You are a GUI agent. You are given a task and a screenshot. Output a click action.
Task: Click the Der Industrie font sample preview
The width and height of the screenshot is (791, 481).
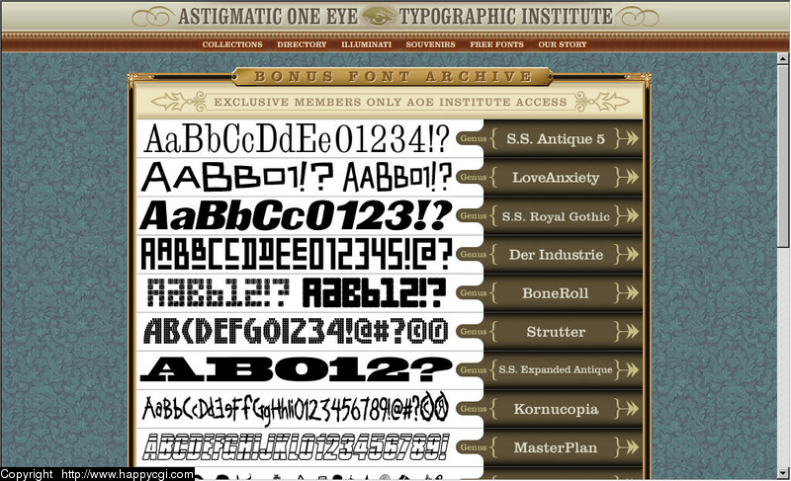[x=296, y=254]
